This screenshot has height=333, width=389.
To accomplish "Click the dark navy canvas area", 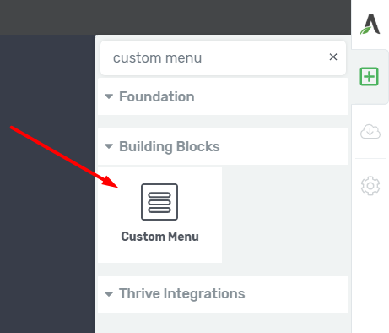I will click(47, 226).
